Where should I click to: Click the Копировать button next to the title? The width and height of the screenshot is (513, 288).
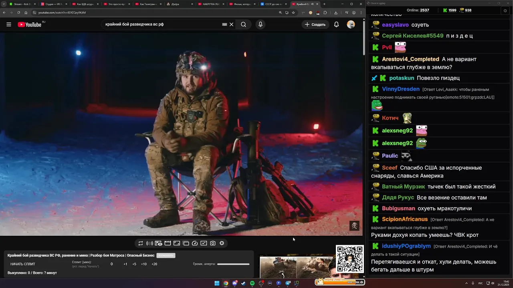[166, 255]
